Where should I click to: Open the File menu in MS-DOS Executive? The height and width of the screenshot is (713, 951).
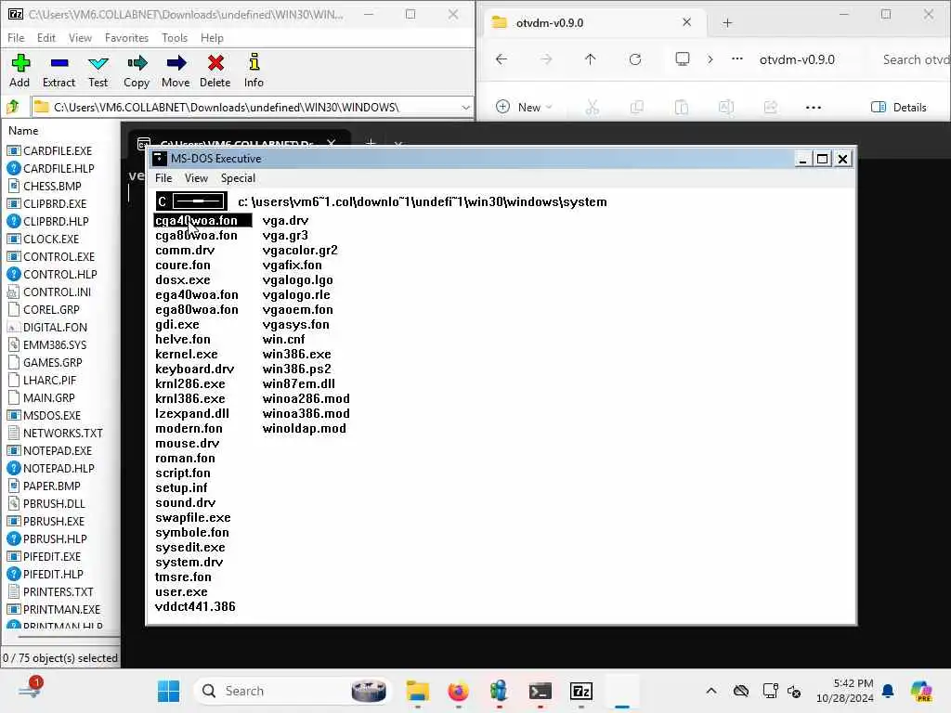(x=163, y=178)
